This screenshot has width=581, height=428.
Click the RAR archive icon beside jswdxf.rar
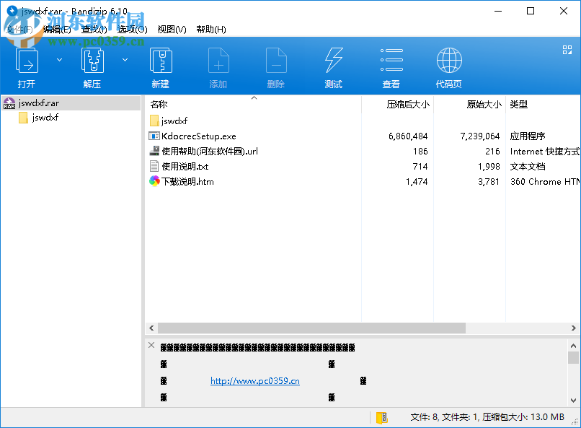9,103
